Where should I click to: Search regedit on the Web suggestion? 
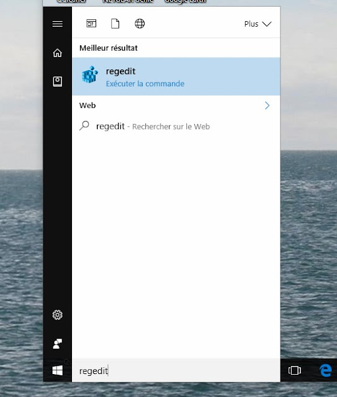(x=176, y=126)
